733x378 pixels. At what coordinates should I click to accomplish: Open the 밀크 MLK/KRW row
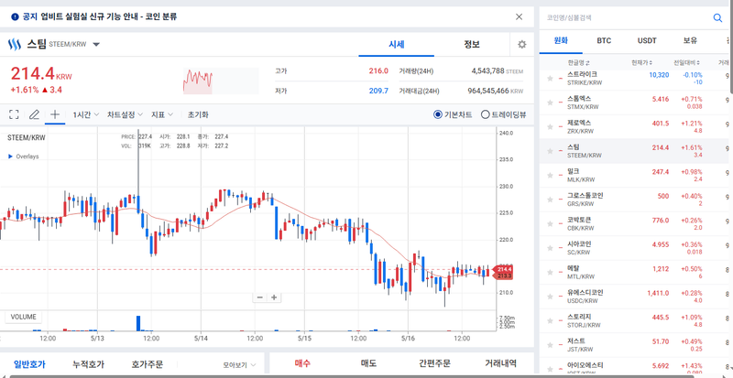pyautogui.click(x=633, y=175)
